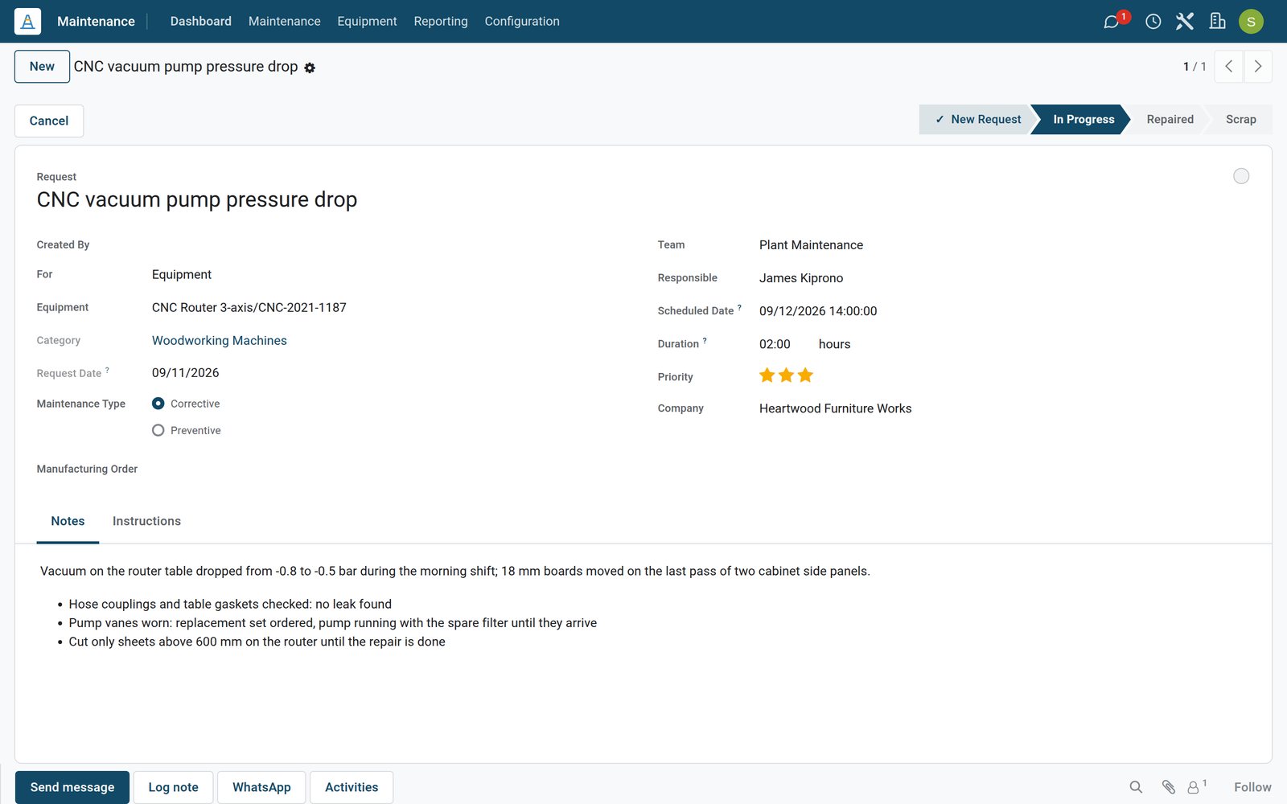Image resolution: width=1287 pixels, height=804 pixels.
Task: Search messages in chatter
Action: tap(1136, 787)
